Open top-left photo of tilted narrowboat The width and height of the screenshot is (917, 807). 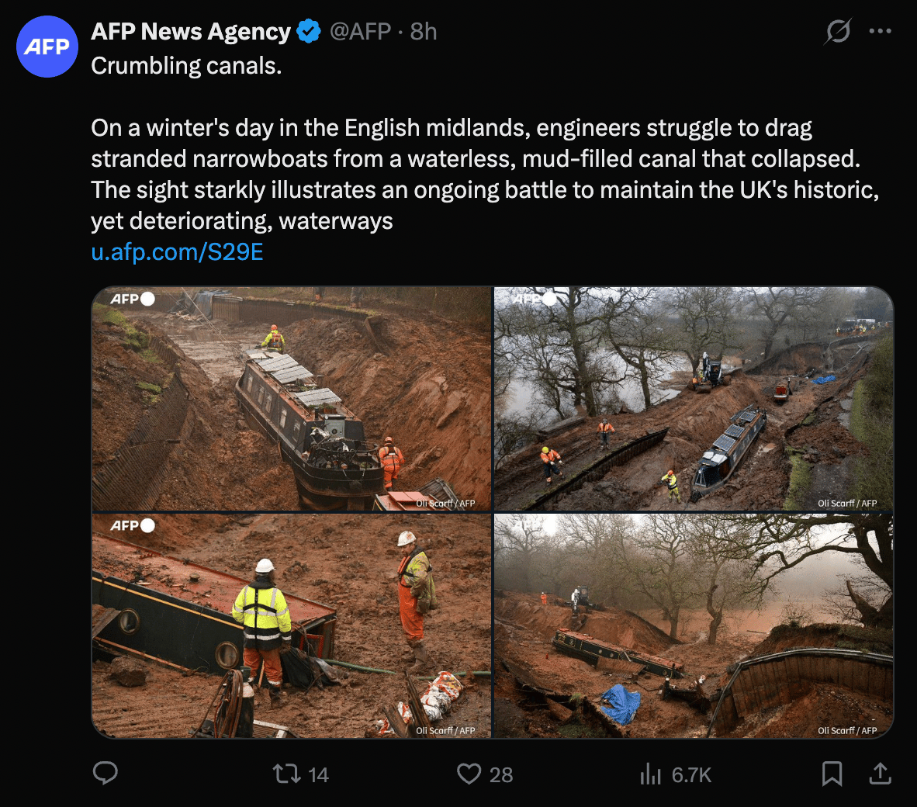coord(292,399)
